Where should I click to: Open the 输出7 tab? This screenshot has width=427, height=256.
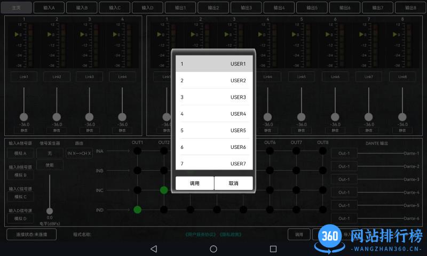pos(378,7)
